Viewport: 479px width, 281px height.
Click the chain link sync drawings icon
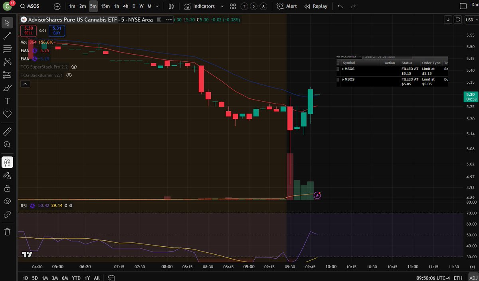point(7,214)
